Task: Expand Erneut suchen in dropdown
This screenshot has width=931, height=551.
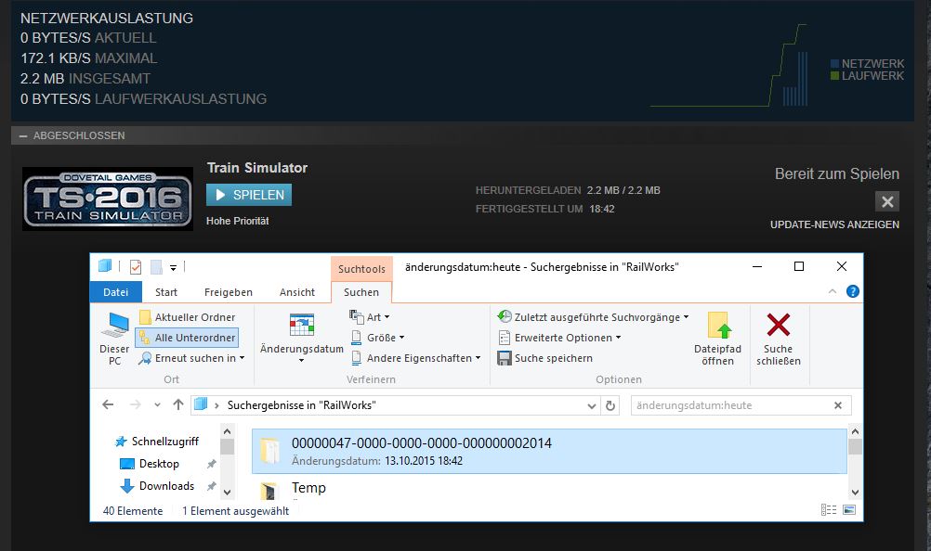Action: click(191, 358)
